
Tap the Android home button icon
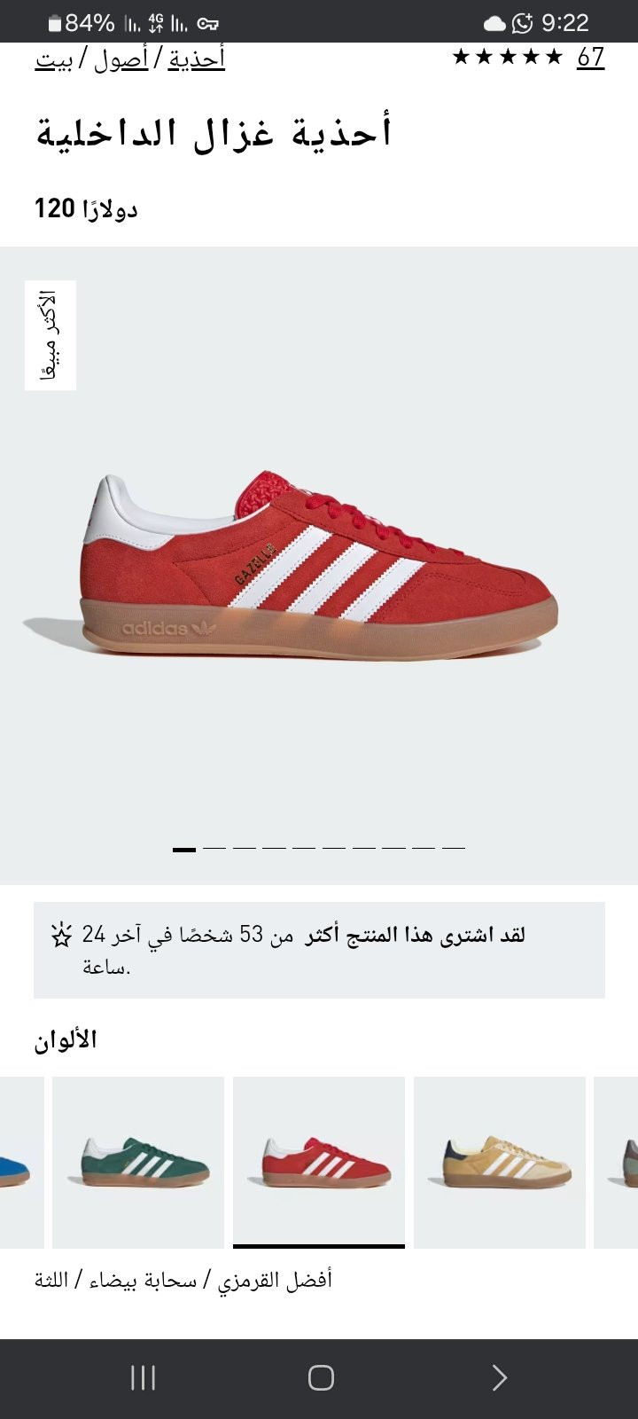tap(320, 1377)
